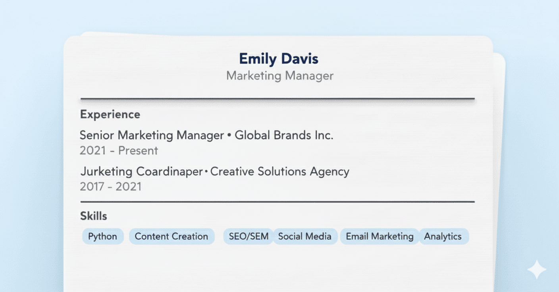Image resolution: width=559 pixels, height=292 pixels.
Task: Click the divider line below Marketing Manager
Action: (278, 98)
